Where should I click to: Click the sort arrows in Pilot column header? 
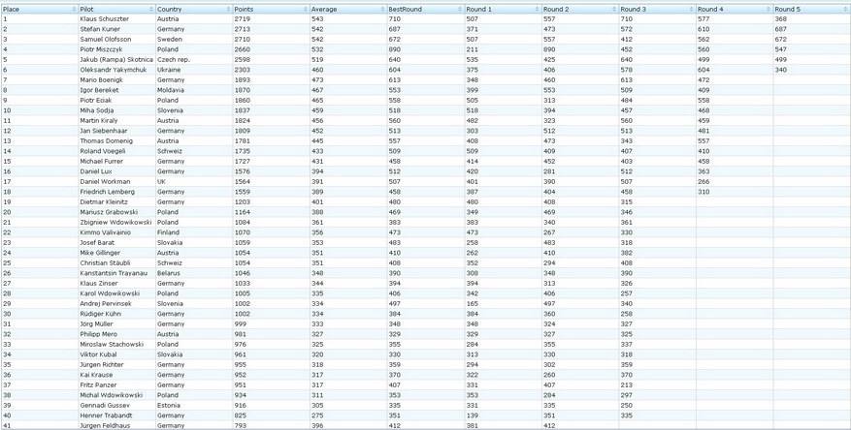[150, 9]
